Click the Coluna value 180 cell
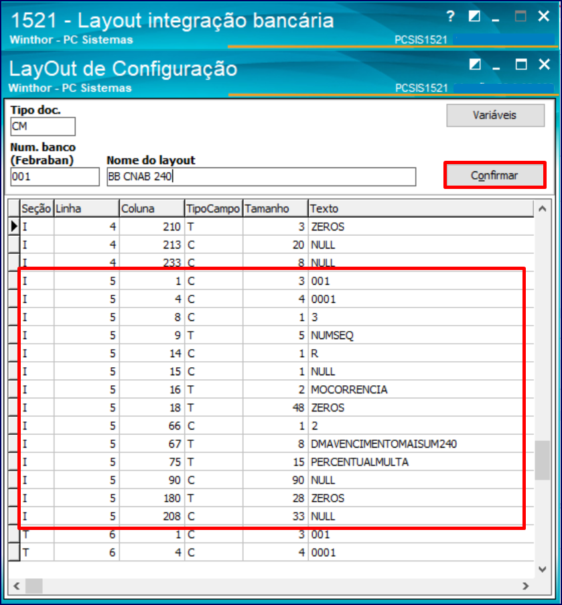Viewport: 562px width, 605px height. (x=152, y=498)
